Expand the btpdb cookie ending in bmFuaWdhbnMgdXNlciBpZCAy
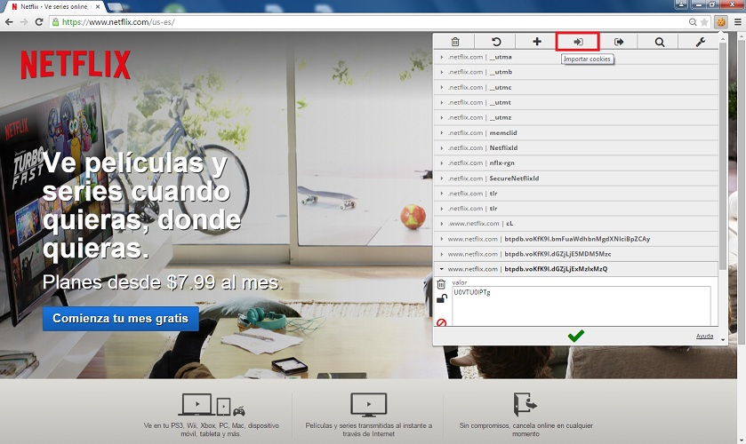The width and height of the screenshot is (746, 444). click(575, 239)
